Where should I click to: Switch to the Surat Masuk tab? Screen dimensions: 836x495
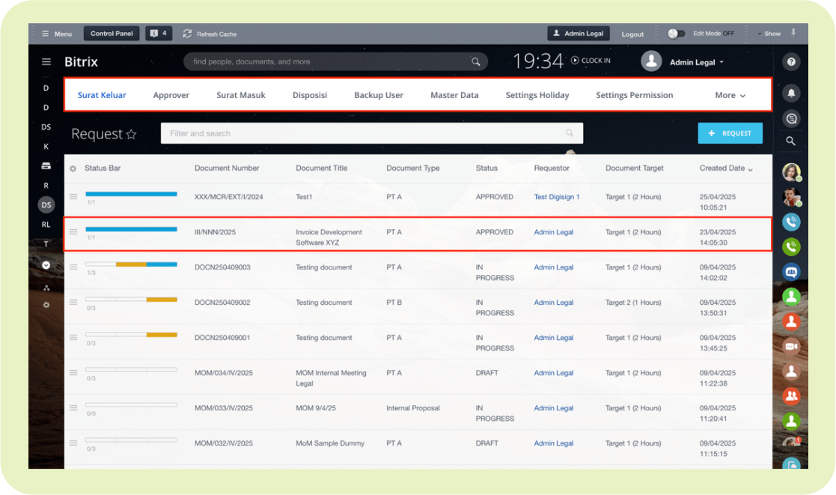point(241,95)
